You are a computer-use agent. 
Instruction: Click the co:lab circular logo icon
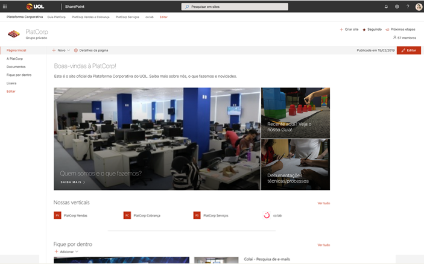pos(267,215)
